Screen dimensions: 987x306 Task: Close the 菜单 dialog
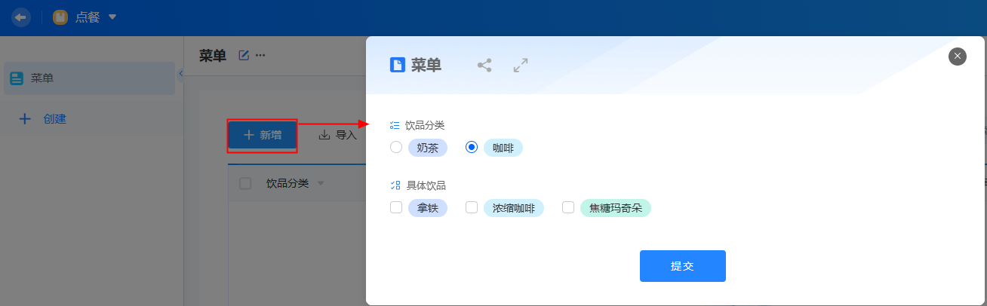(x=958, y=56)
